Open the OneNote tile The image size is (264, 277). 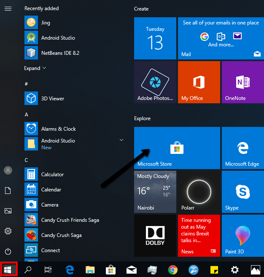pyautogui.click(x=243, y=82)
